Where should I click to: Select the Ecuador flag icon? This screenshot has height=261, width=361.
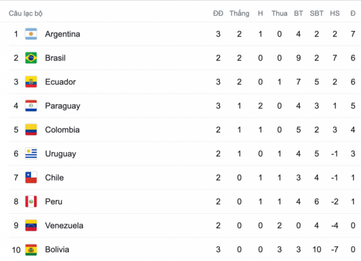coord(31,82)
